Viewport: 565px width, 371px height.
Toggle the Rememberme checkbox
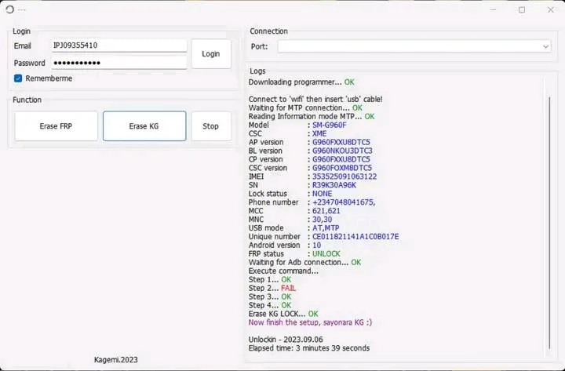pyautogui.click(x=18, y=78)
